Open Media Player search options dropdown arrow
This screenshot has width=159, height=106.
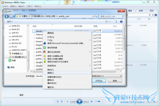click(x=153, y=15)
